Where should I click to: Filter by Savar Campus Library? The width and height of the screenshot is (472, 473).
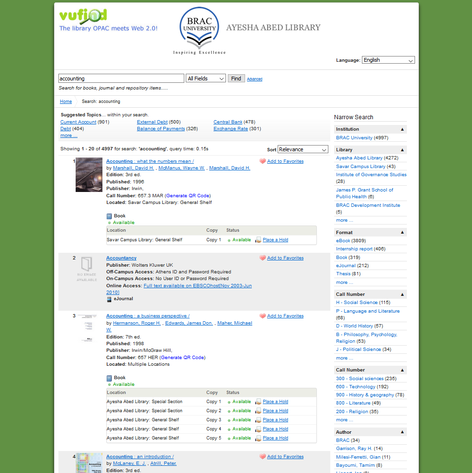360,166
